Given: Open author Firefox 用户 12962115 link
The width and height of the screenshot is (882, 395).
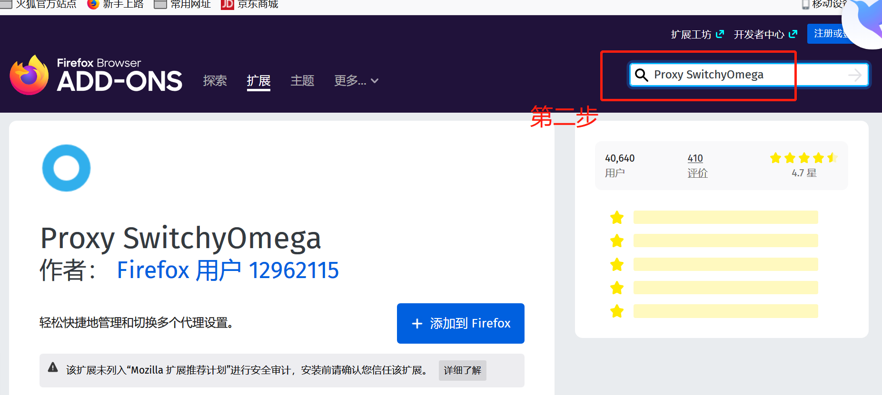Looking at the screenshot, I should (x=228, y=270).
